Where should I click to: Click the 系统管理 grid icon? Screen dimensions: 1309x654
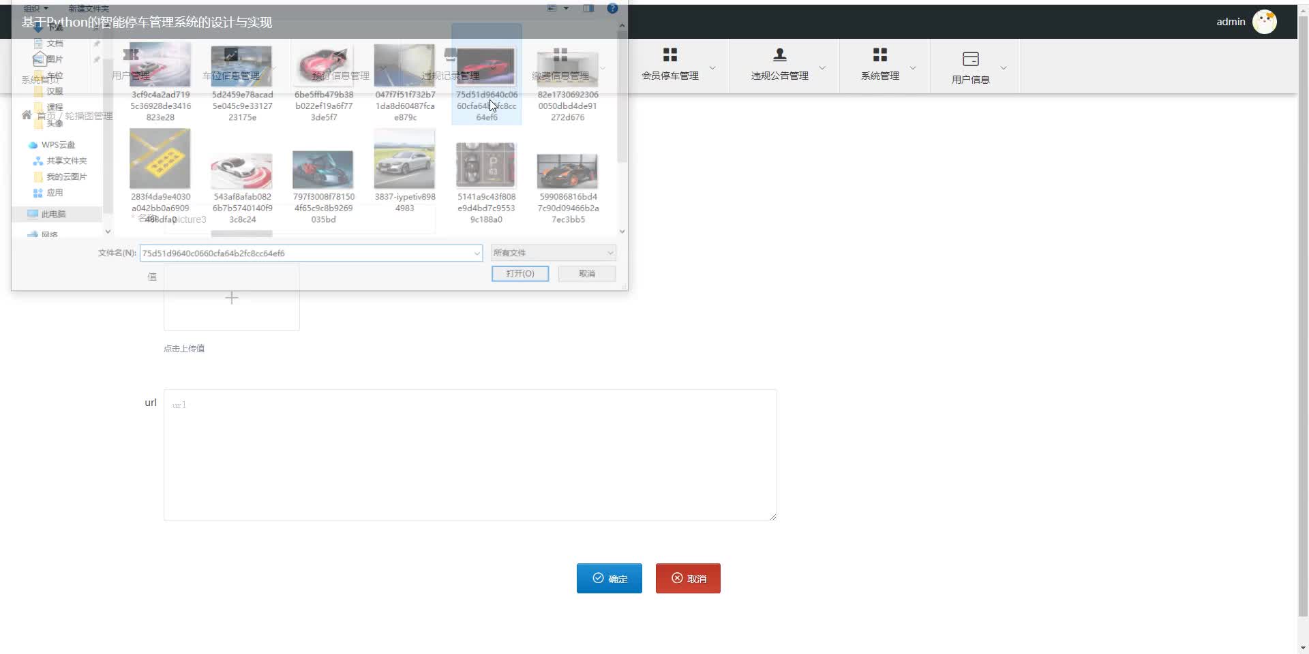click(880, 54)
